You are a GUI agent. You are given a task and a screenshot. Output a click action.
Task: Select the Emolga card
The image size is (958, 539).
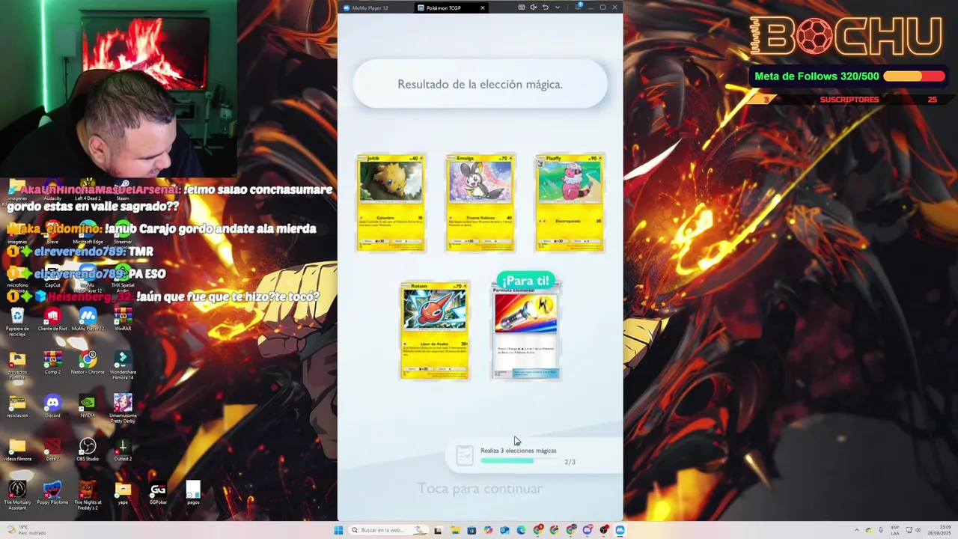tap(480, 203)
